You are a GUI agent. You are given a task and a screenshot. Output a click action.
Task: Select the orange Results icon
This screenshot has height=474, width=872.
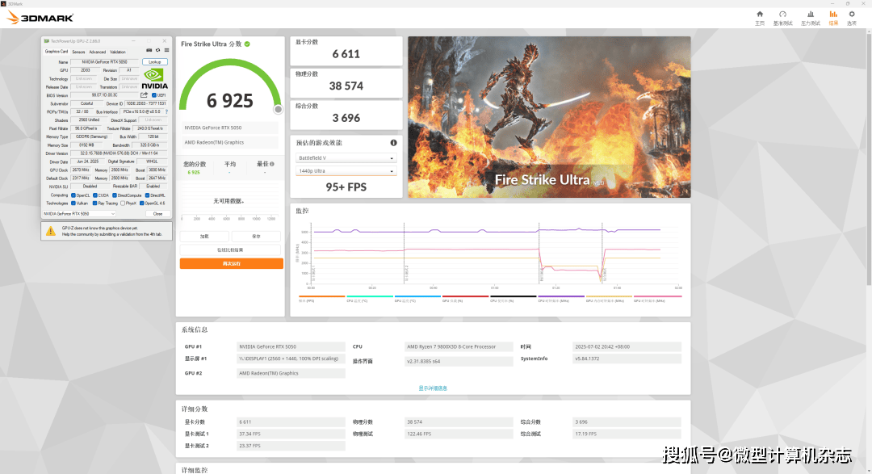click(833, 15)
